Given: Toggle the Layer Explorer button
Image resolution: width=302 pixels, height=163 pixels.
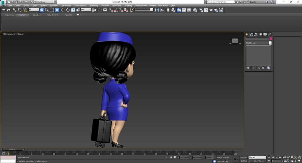Looking at the screenshot, I should point(173,10).
